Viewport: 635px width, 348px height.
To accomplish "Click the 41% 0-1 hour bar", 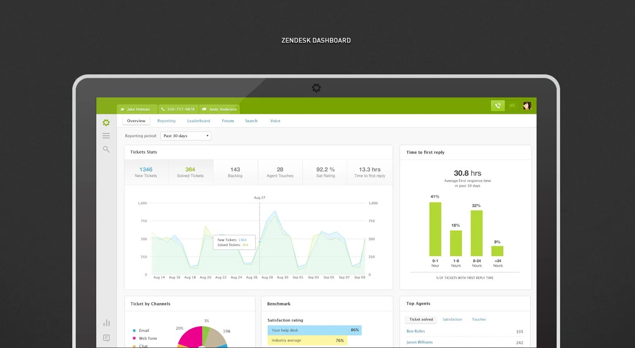I will click(x=435, y=229).
